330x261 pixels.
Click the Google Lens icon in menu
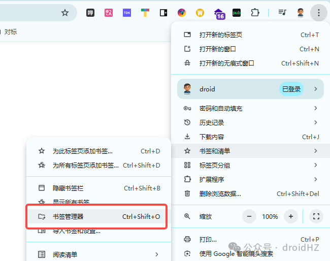tap(187, 253)
